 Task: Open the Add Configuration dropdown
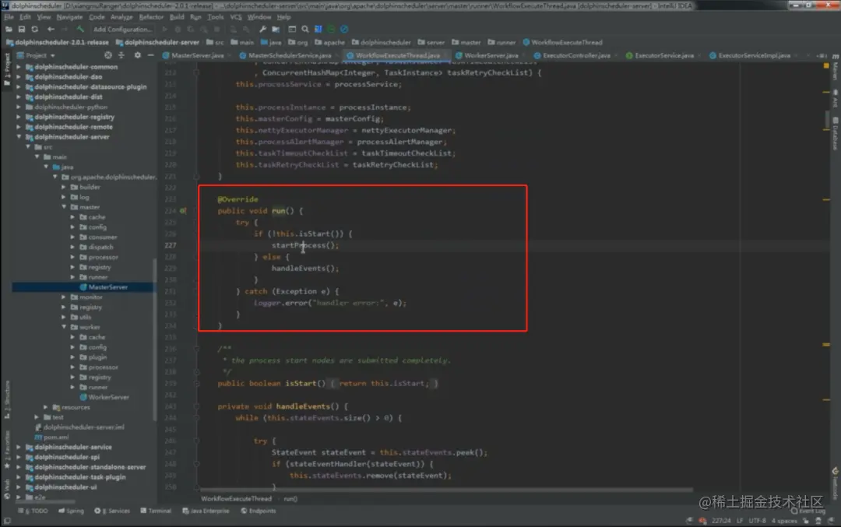122,30
